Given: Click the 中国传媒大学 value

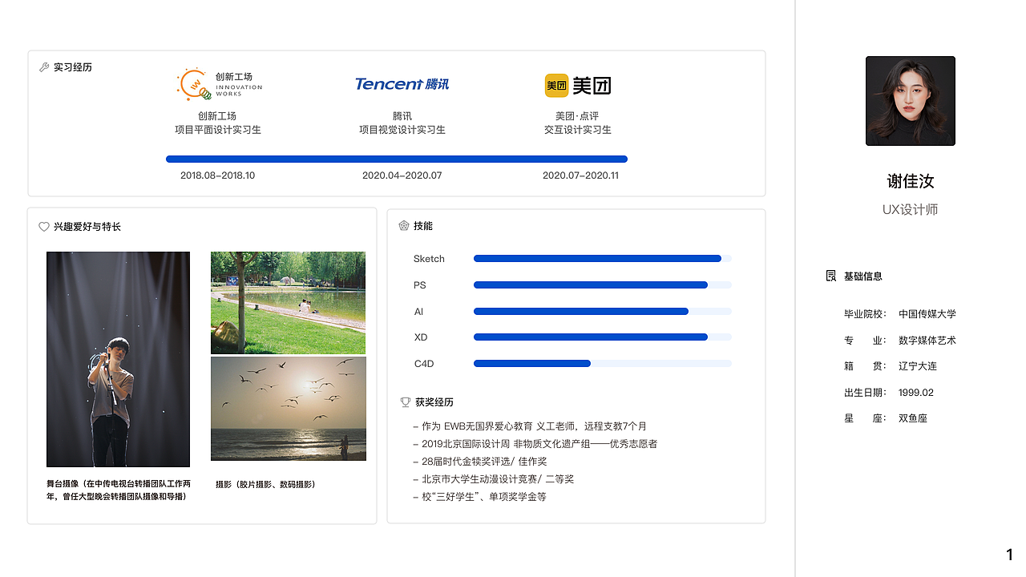Looking at the screenshot, I should click(927, 314).
